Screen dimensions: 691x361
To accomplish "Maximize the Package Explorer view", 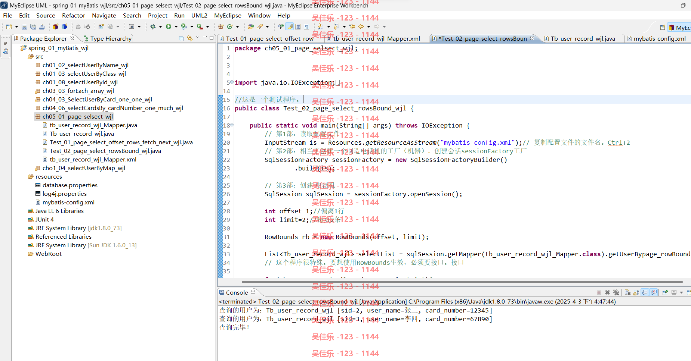I will [212, 37].
